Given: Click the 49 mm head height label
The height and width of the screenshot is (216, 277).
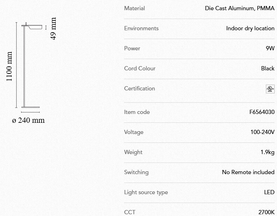Looking at the screenshot, I should (53, 29).
